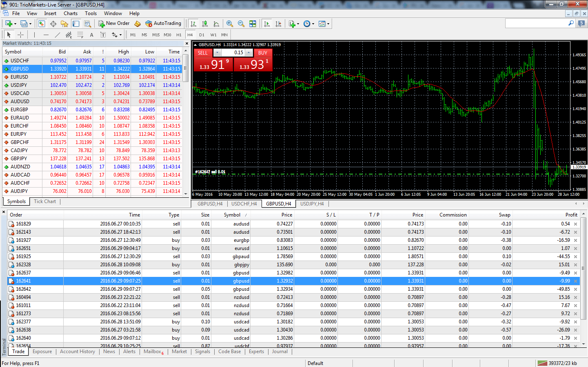Select the EURUSD row in Market Watch
588x367 pixels.
click(20, 77)
